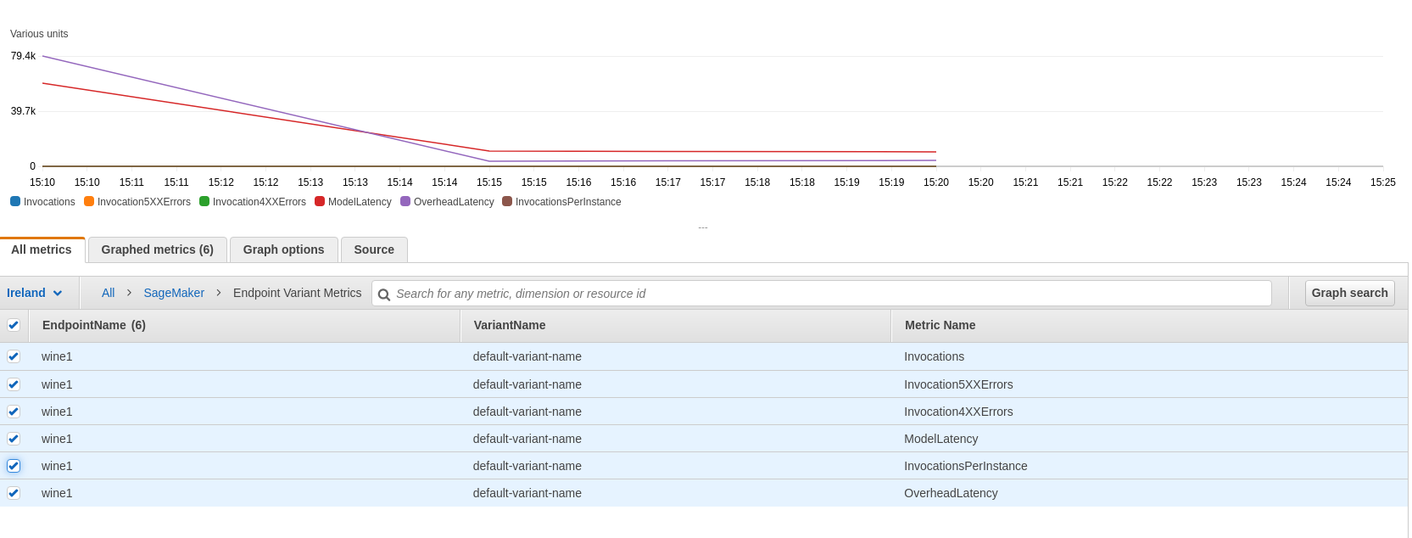Screen dimensions: 1412x538
Task: Open the Graphed metrics (6) tab
Action: tap(158, 249)
